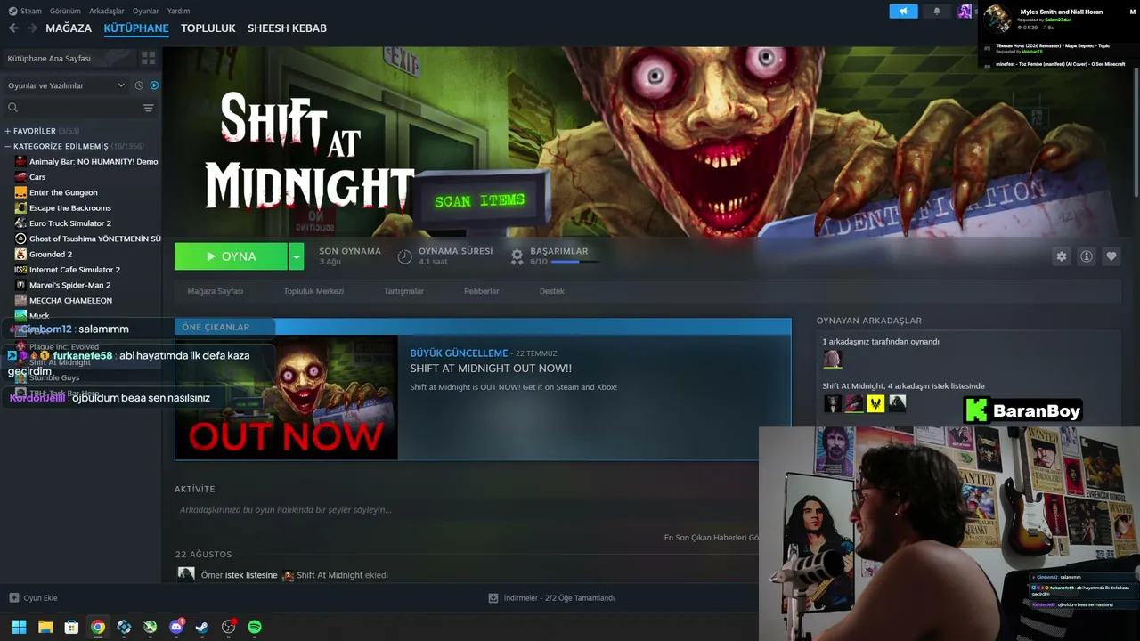Click the Grounded 2 game icon
The width and height of the screenshot is (1140, 641).
point(20,254)
